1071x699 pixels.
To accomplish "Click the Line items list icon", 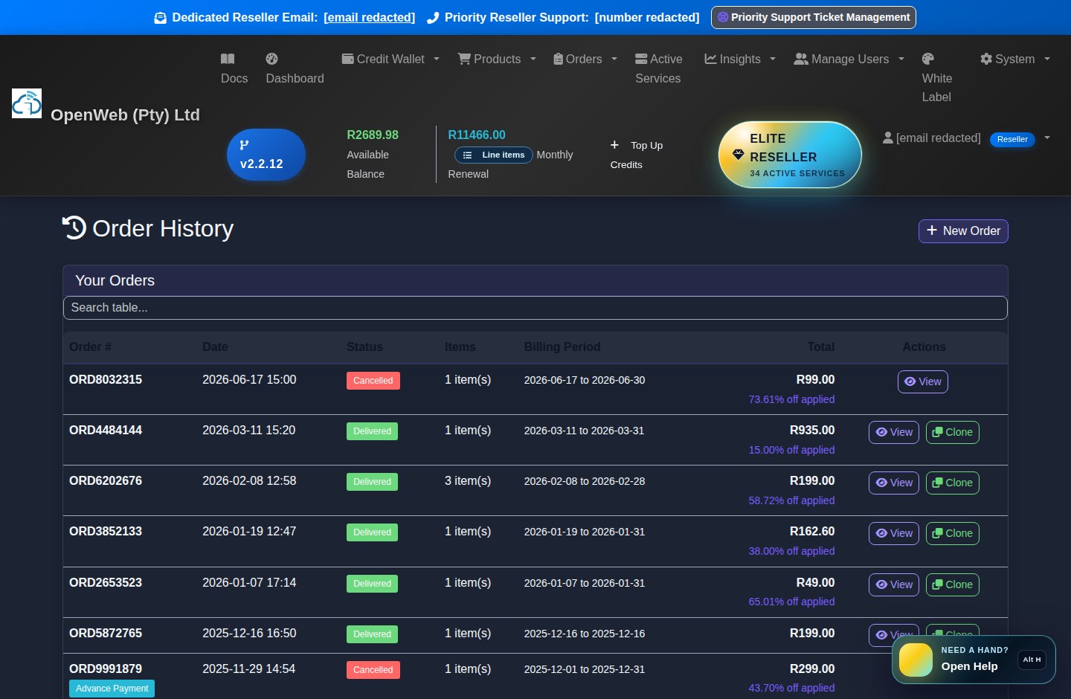I will point(467,155).
